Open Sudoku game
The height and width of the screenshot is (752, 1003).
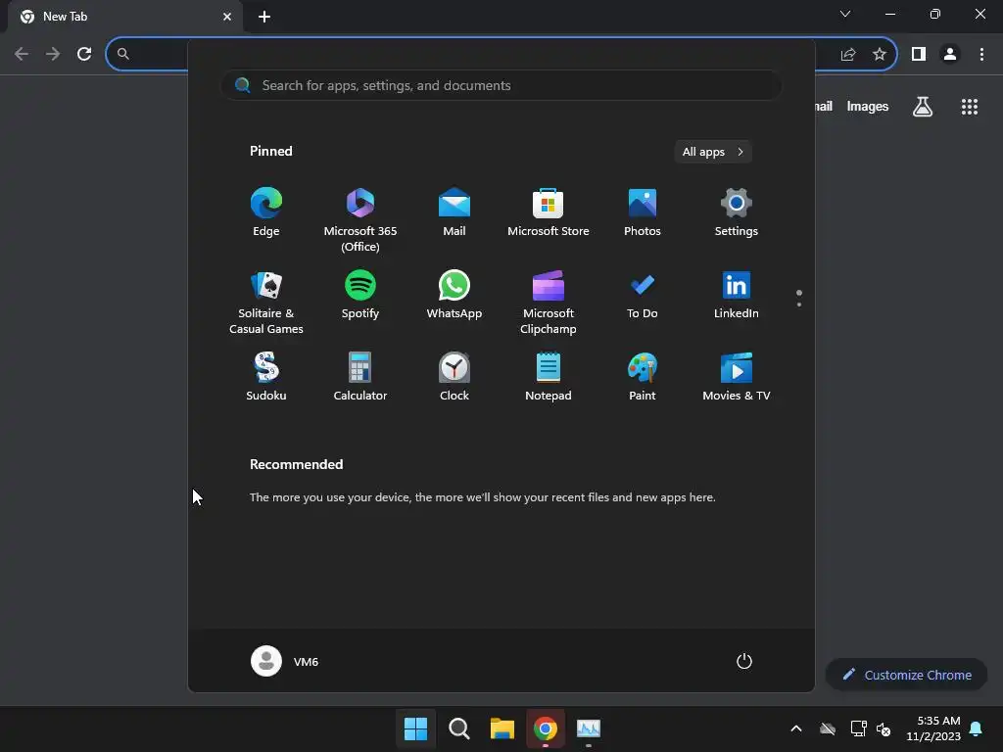coord(266,377)
